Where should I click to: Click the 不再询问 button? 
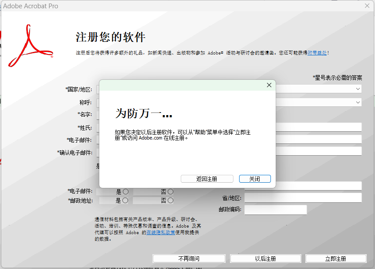click(189, 259)
